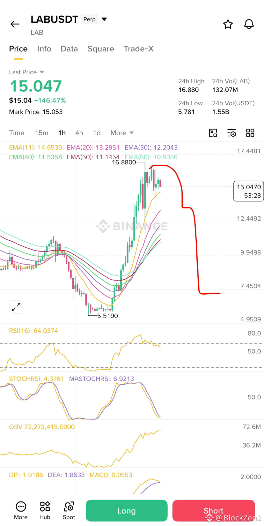The width and height of the screenshot is (264, 526).
Task: Expand the More timeframes dropdown
Action: [122, 133]
